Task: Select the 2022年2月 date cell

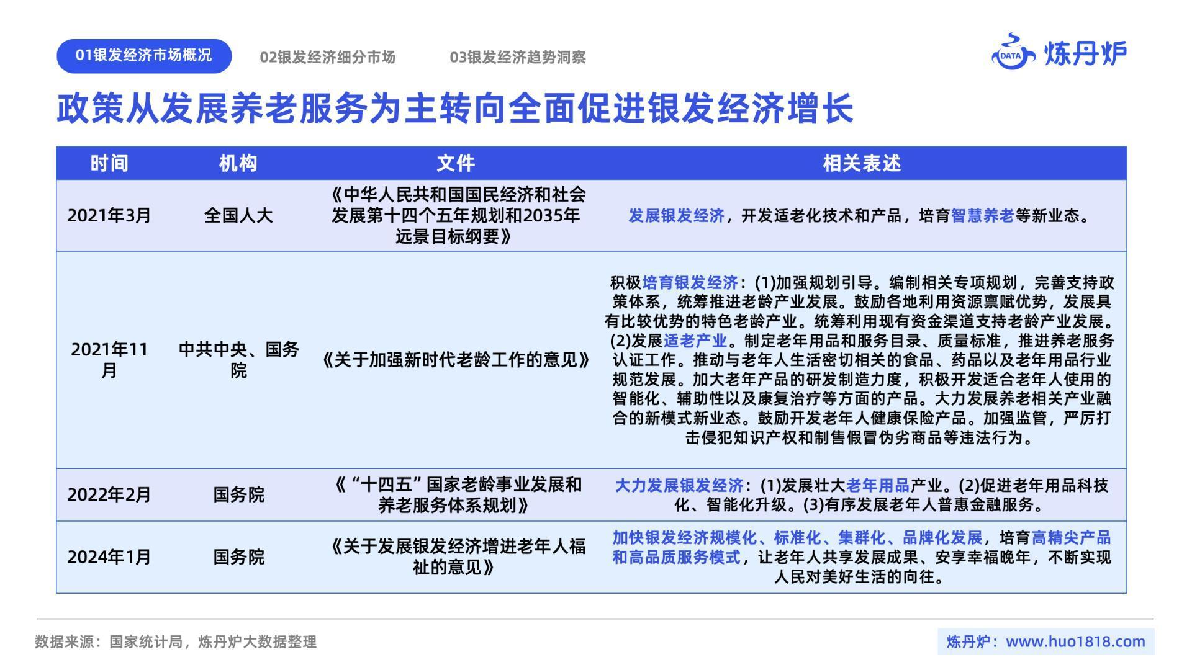Action: click(109, 494)
